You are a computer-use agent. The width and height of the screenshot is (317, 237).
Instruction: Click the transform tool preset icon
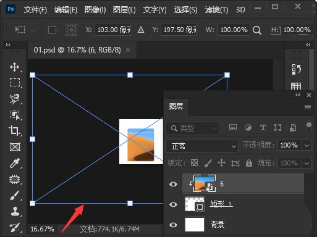[20, 30]
